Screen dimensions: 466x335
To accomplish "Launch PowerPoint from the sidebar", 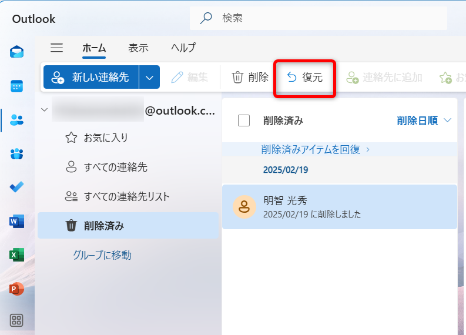I will [16, 289].
